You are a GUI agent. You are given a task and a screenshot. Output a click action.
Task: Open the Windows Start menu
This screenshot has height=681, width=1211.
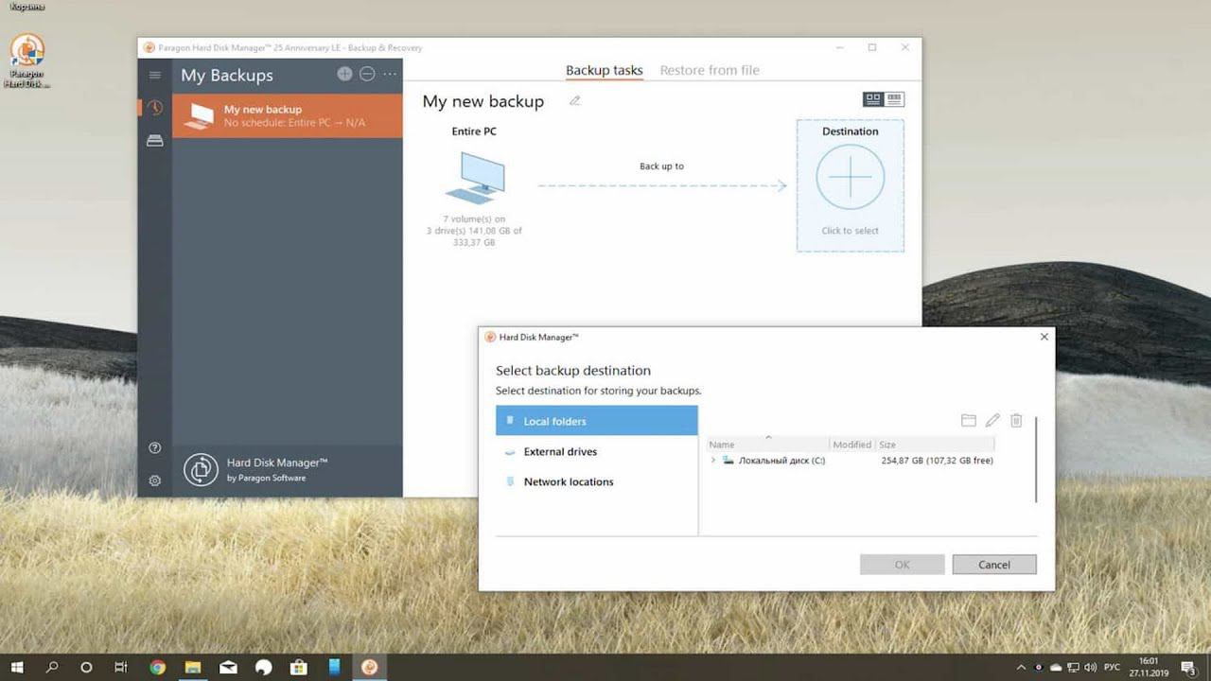(17, 667)
